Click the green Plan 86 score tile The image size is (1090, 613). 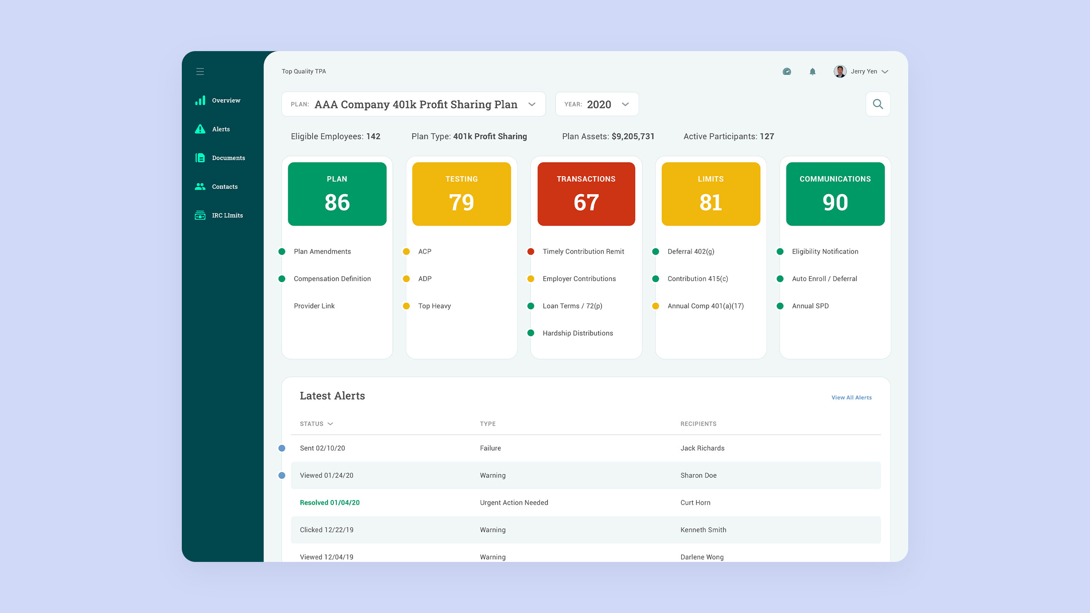point(337,194)
